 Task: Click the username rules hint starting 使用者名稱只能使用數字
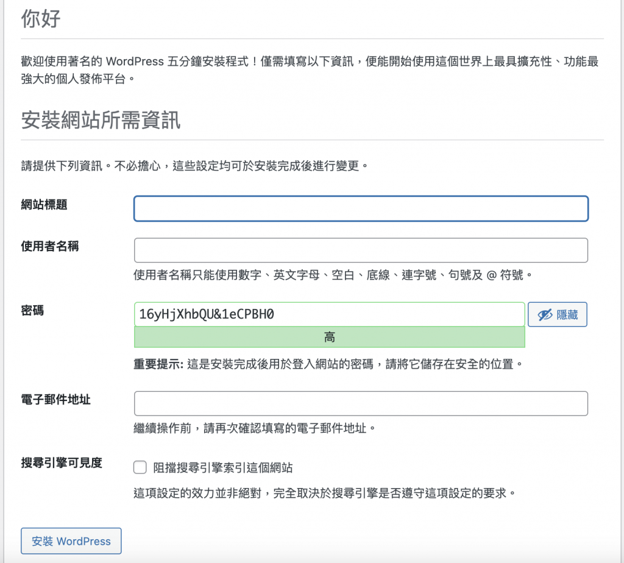pos(333,275)
